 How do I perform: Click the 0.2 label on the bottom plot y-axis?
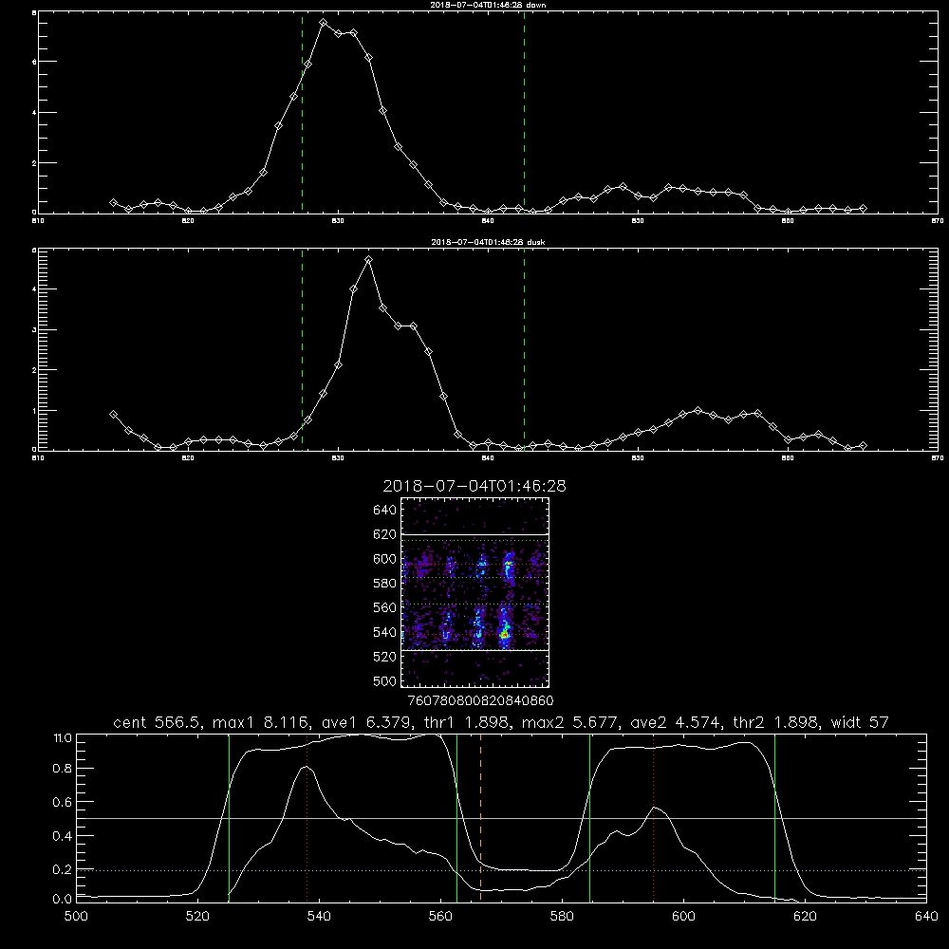coord(63,869)
